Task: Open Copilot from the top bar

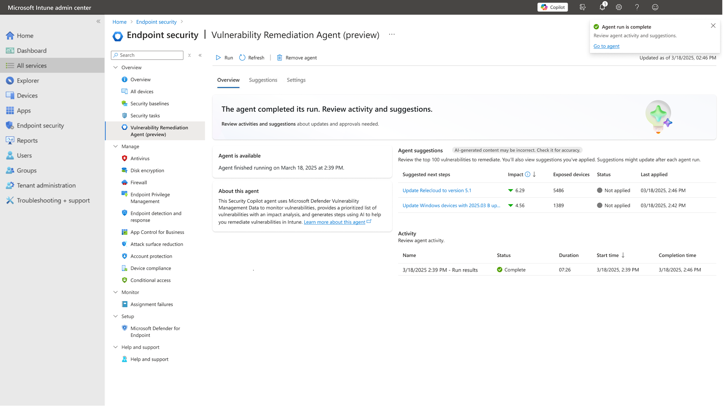Action: (x=552, y=7)
